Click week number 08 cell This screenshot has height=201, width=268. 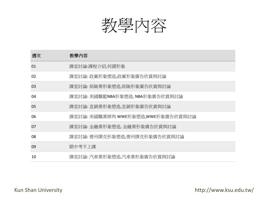coord(34,137)
